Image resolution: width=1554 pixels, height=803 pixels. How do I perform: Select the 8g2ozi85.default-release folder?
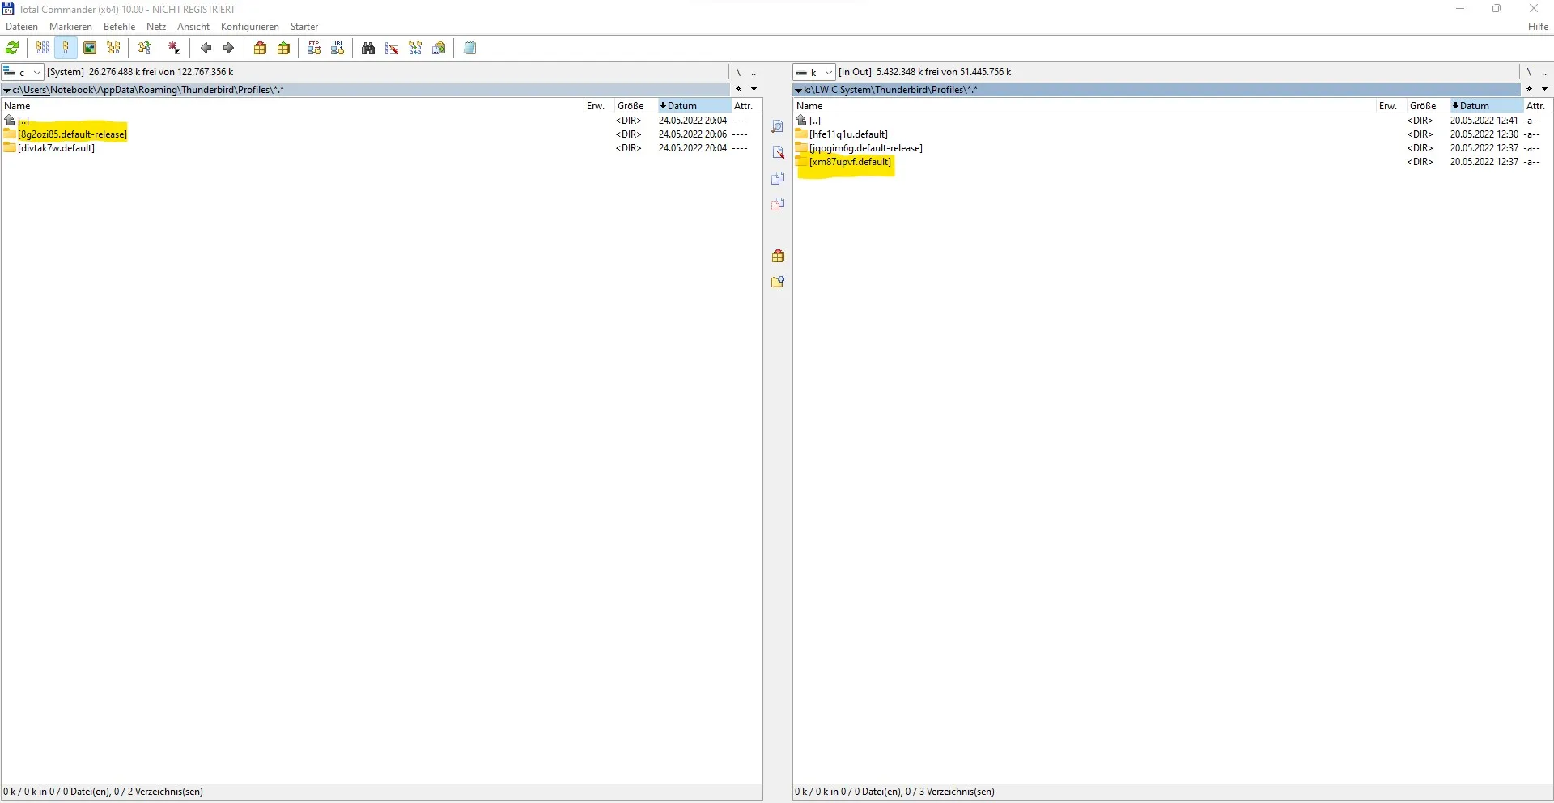72,134
